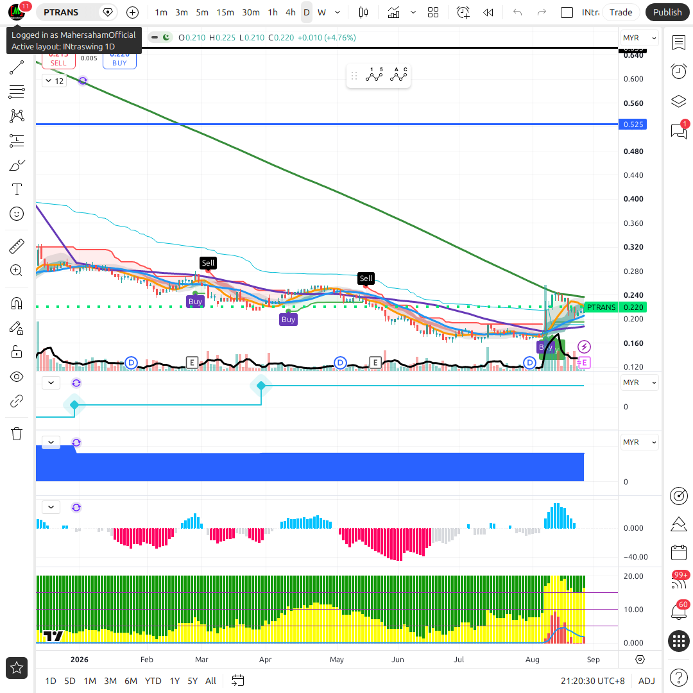Open the news feed broadcast icon
This screenshot has width=693, height=693.
click(x=679, y=582)
